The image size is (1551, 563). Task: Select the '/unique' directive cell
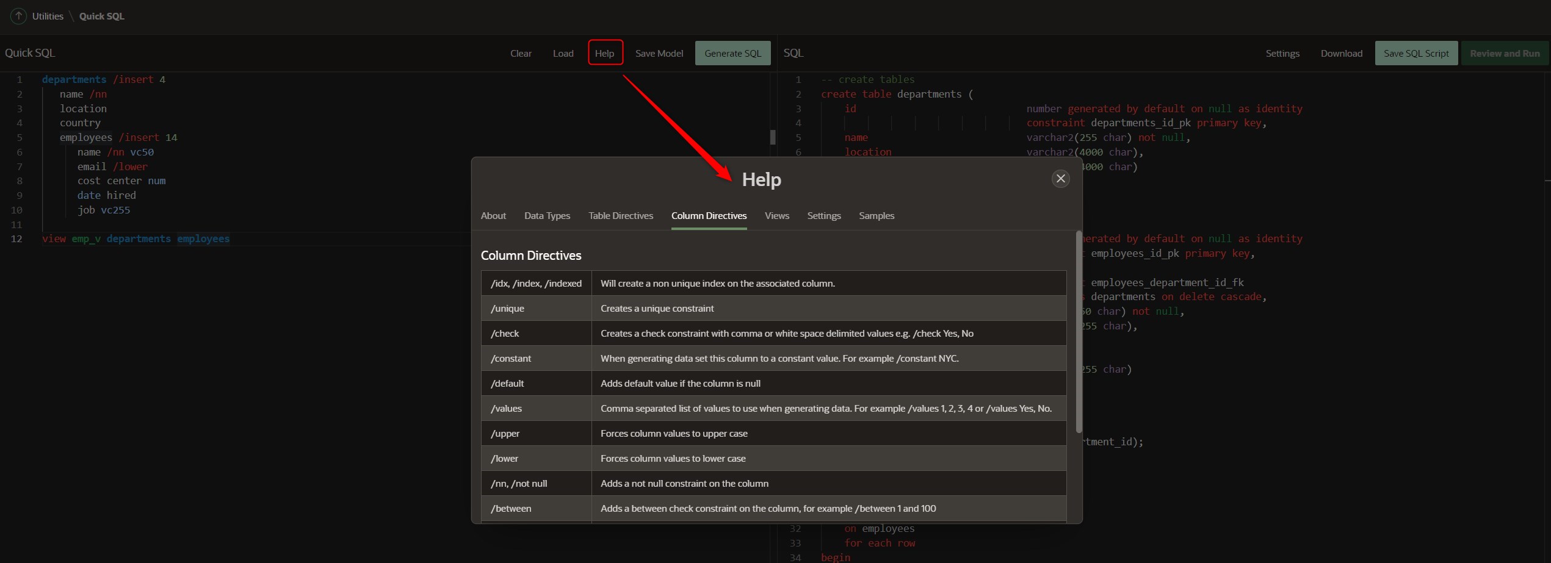[x=536, y=309]
